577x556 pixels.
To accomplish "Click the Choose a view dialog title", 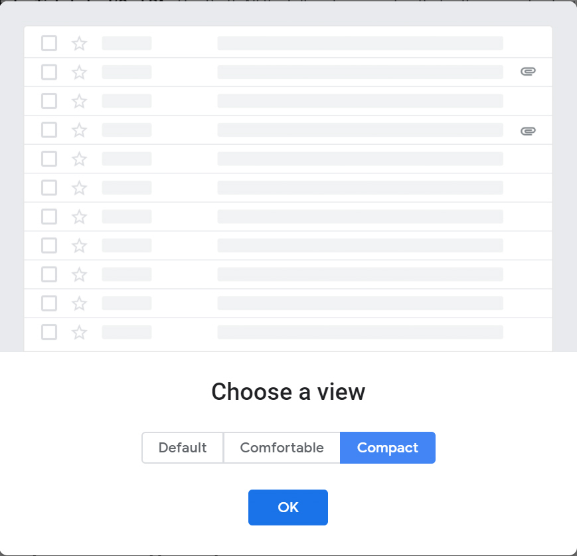I will point(288,392).
